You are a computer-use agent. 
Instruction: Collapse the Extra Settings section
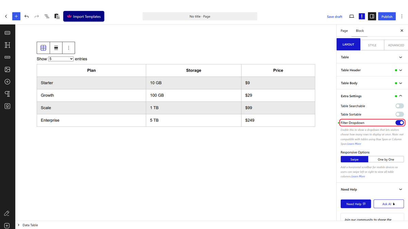372,96
